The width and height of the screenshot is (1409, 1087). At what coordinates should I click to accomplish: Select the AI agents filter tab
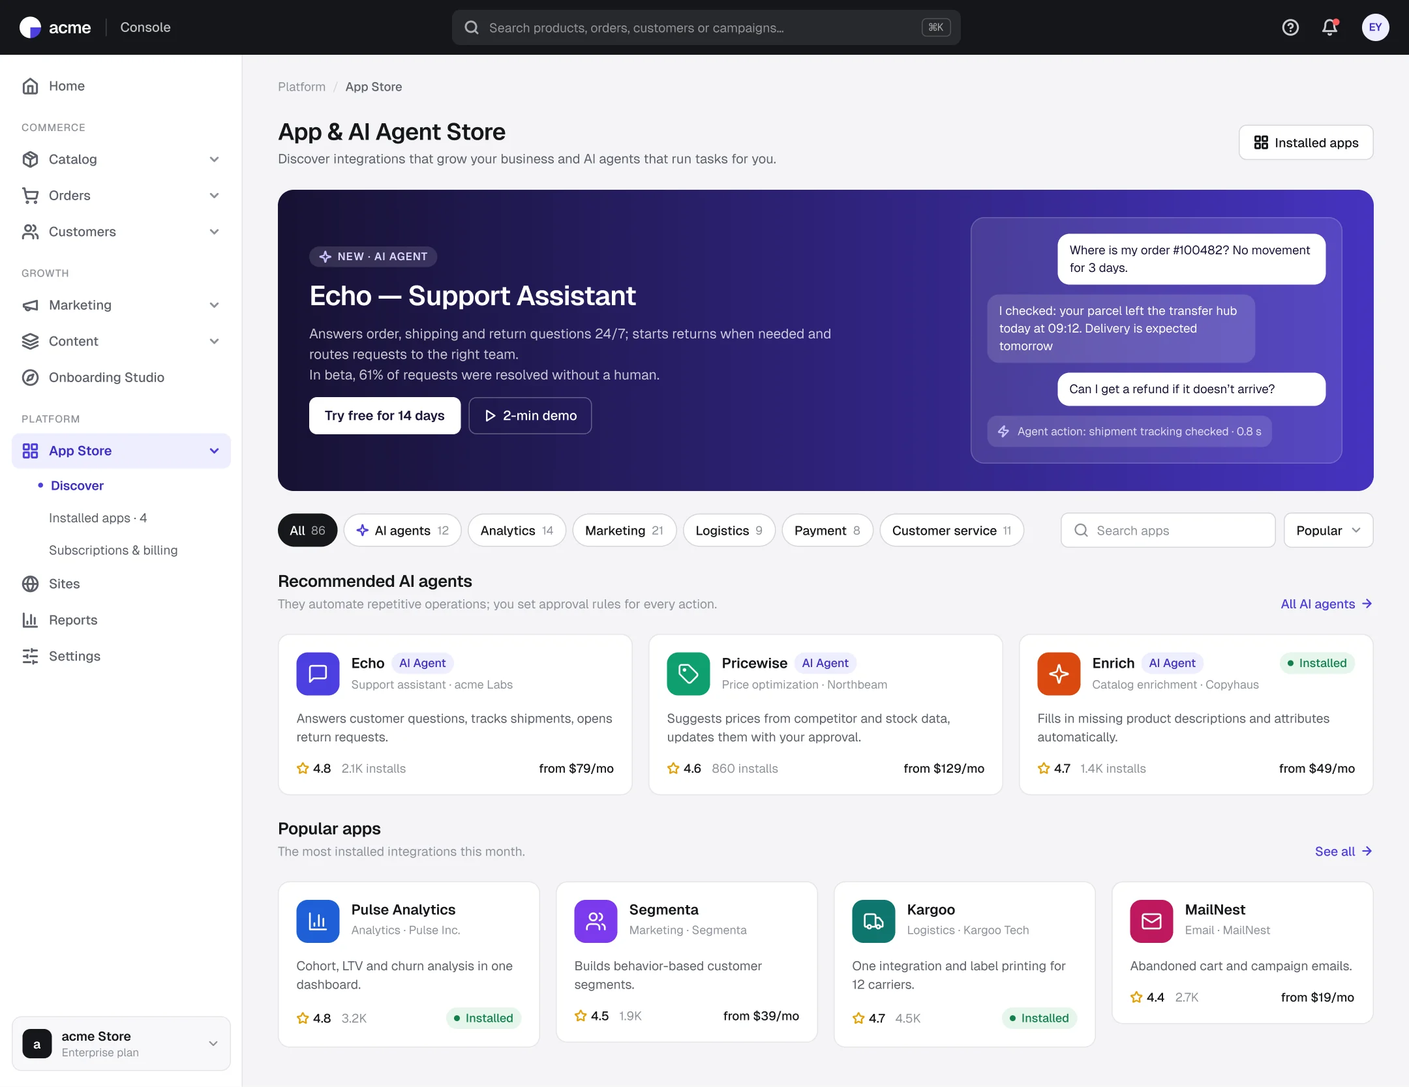click(402, 530)
